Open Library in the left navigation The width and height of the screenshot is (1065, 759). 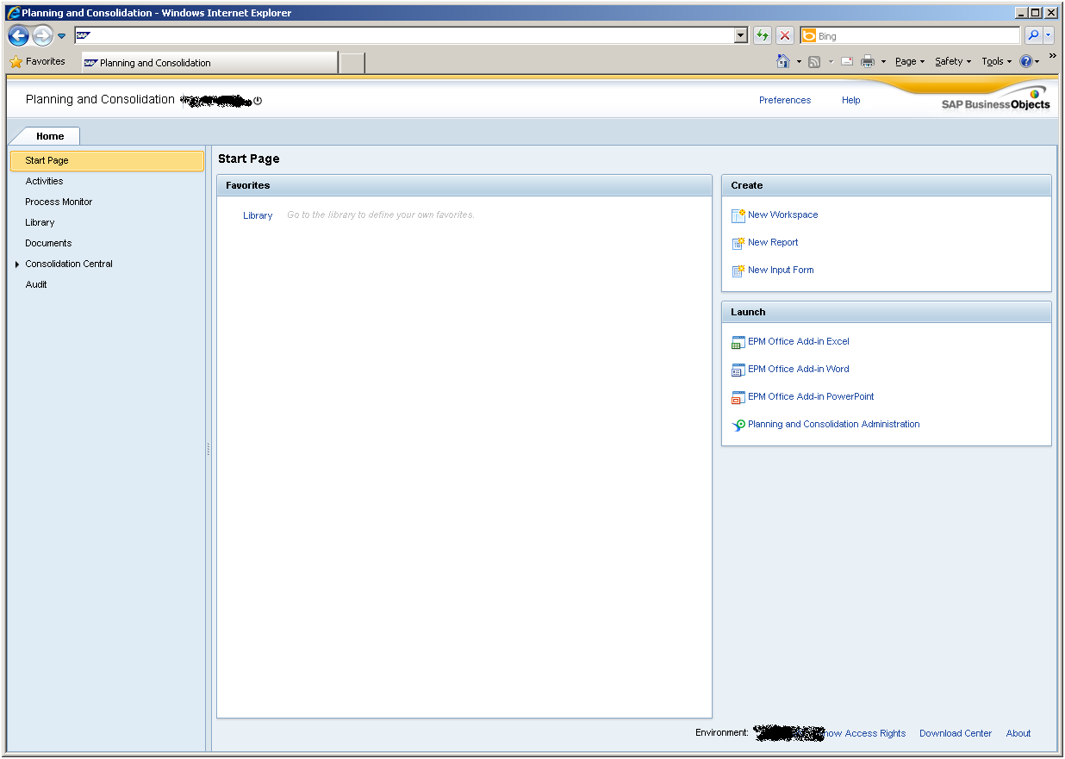click(40, 223)
